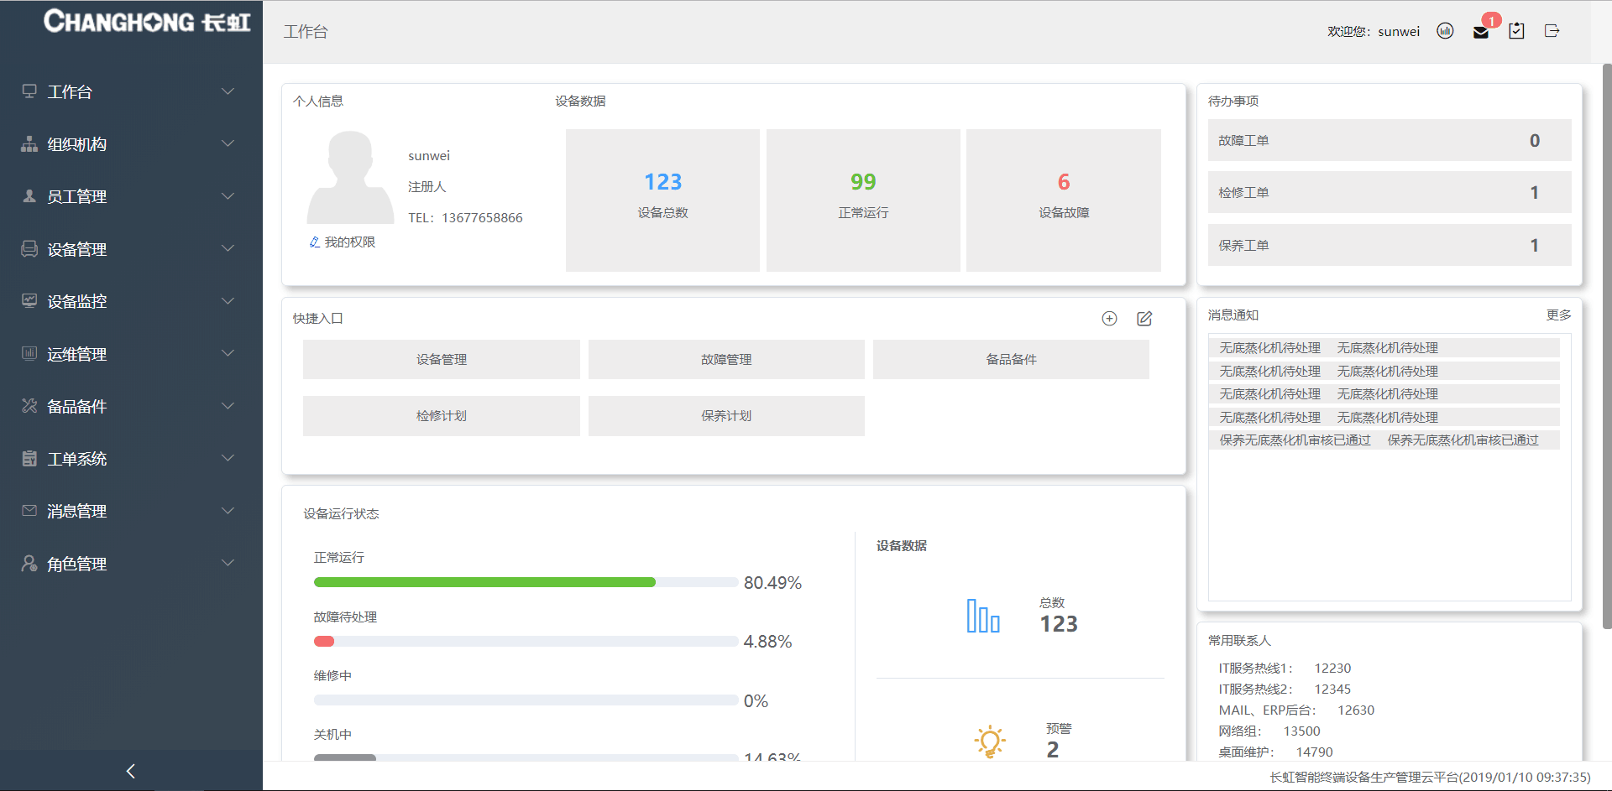Viewport: 1612px width, 791px height.
Task: Click the 网络组 contact number 13500
Action: [1301, 731]
